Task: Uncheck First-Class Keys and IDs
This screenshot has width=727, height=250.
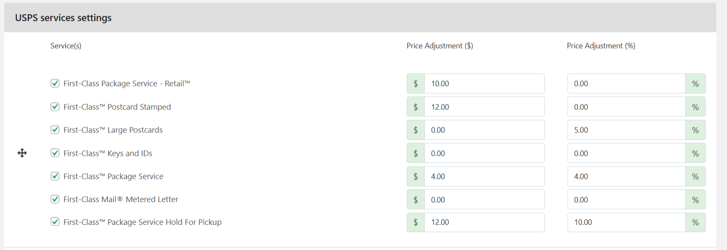Action: tap(55, 152)
